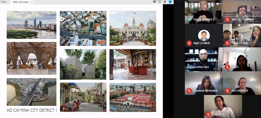Click the muted mic beside Els HANNES
This screenshot has width=261, height=118.
click(227, 91)
